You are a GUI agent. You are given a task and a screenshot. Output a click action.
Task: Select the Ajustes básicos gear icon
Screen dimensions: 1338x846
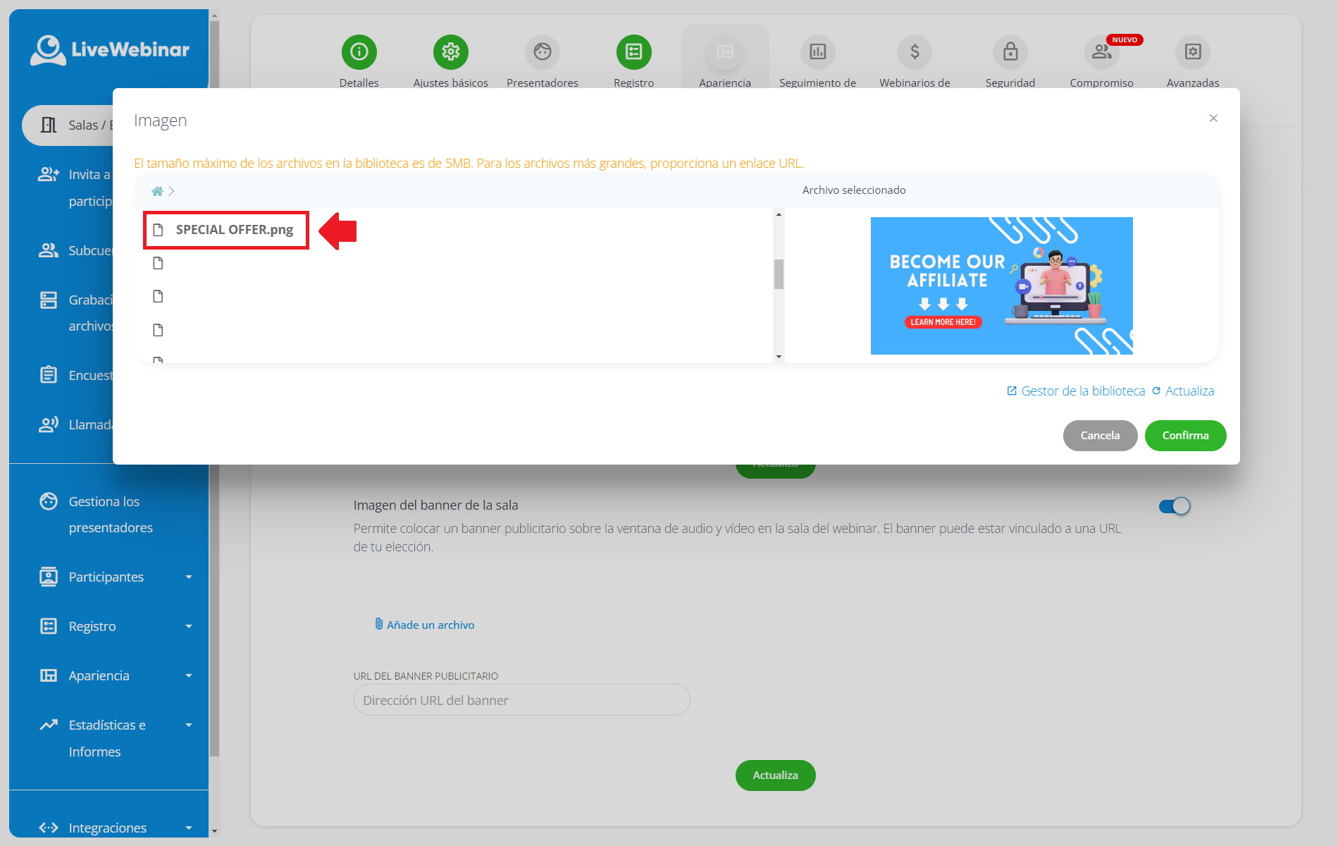pyautogui.click(x=451, y=51)
